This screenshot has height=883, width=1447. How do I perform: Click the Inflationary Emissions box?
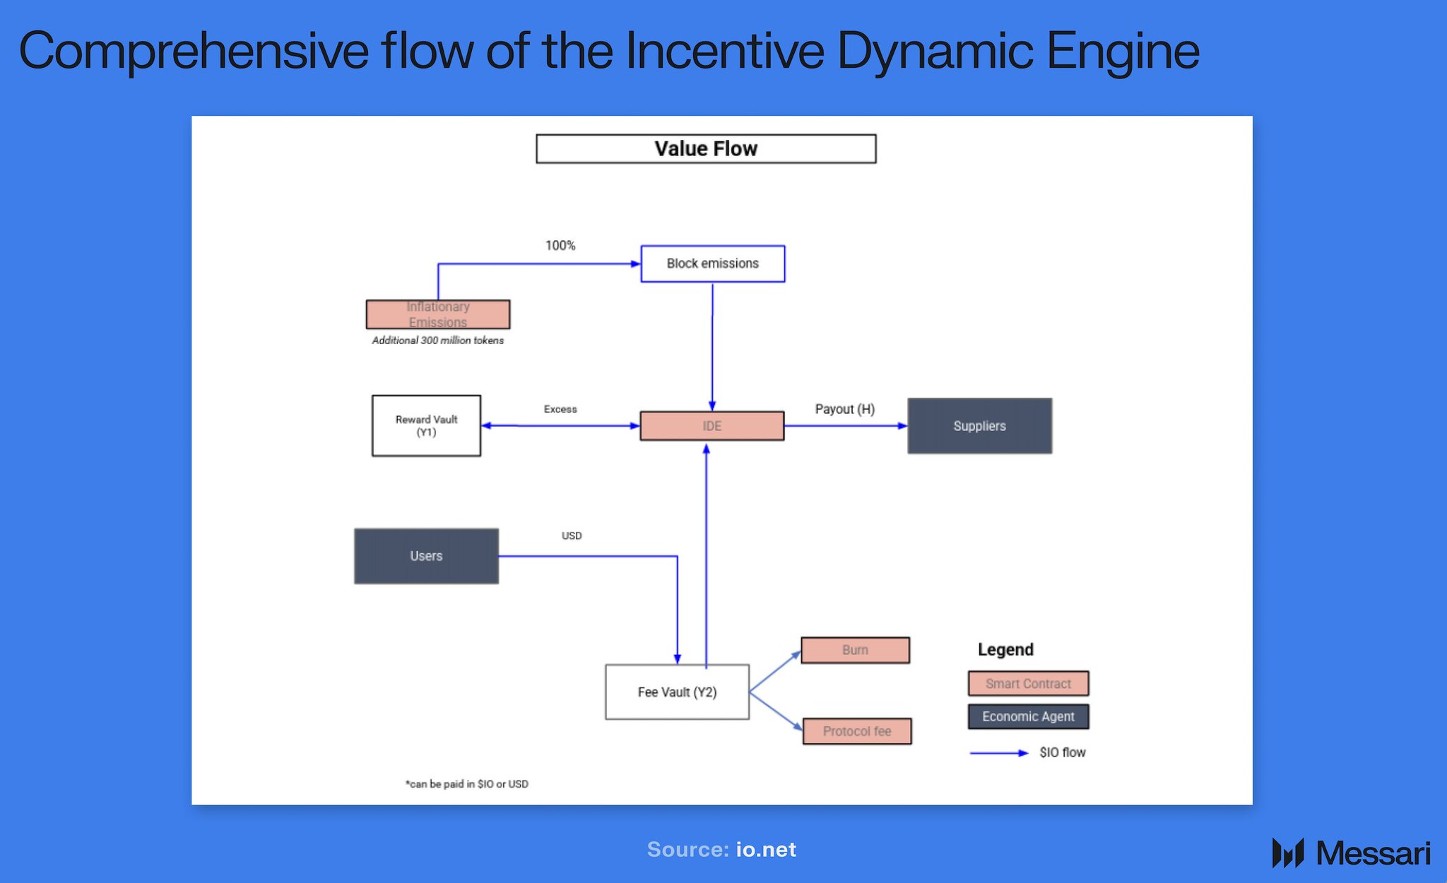click(x=437, y=314)
